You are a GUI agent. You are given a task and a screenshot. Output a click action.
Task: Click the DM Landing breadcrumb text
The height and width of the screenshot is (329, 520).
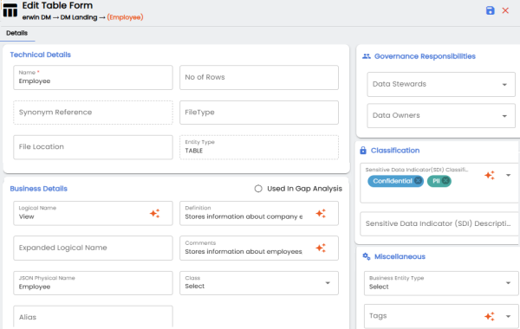click(79, 17)
